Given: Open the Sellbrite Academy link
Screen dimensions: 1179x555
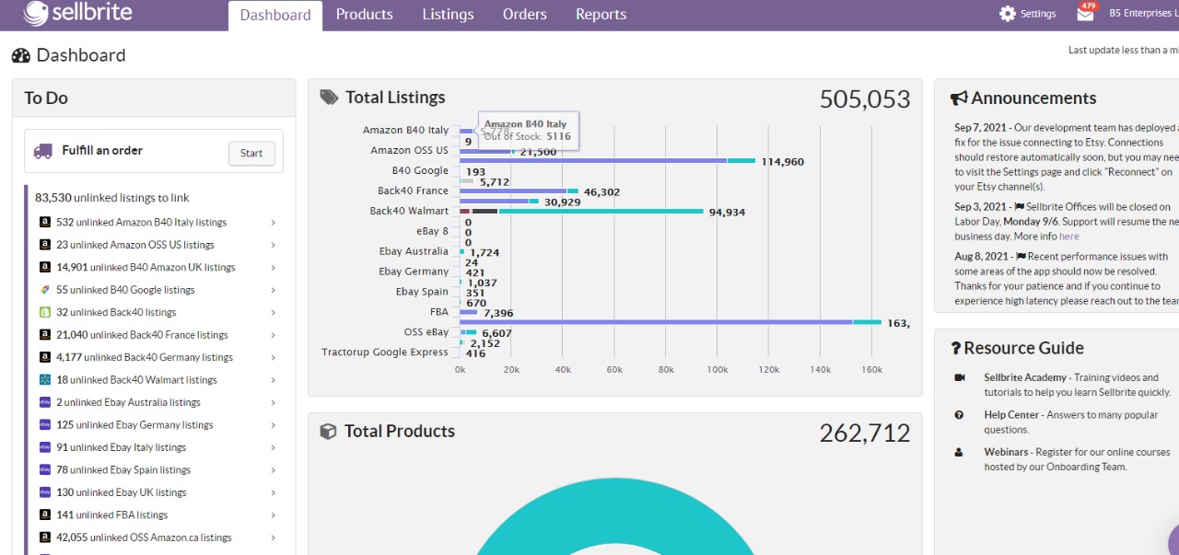Looking at the screenshot, I should click(1025, 377).
